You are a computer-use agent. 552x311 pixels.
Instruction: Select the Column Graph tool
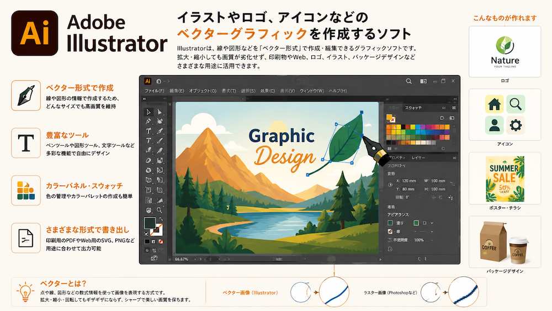pos(148,201)
